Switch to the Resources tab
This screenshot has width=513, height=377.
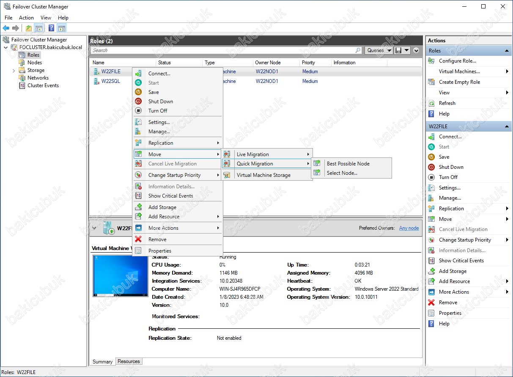(x=129, y=361)
